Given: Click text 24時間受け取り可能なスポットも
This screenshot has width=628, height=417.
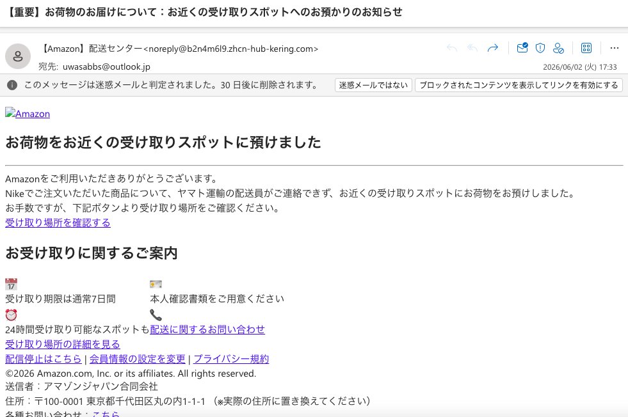Looking at the screenshot, I should 77,329.
